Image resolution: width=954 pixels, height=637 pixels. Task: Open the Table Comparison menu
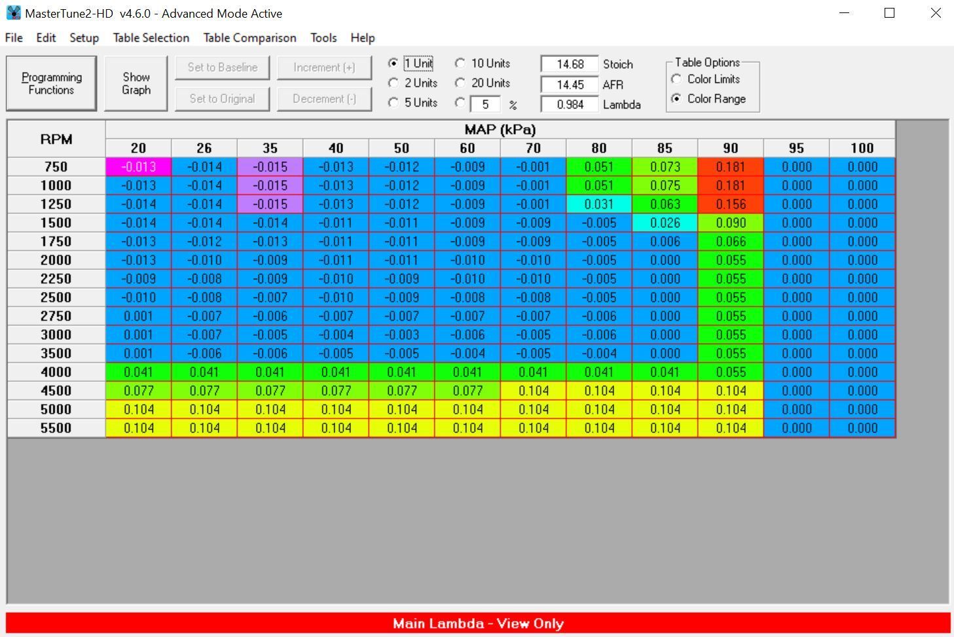click(249, 38)
